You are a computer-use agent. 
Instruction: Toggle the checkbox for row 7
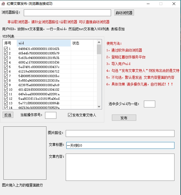pos(6,76)
